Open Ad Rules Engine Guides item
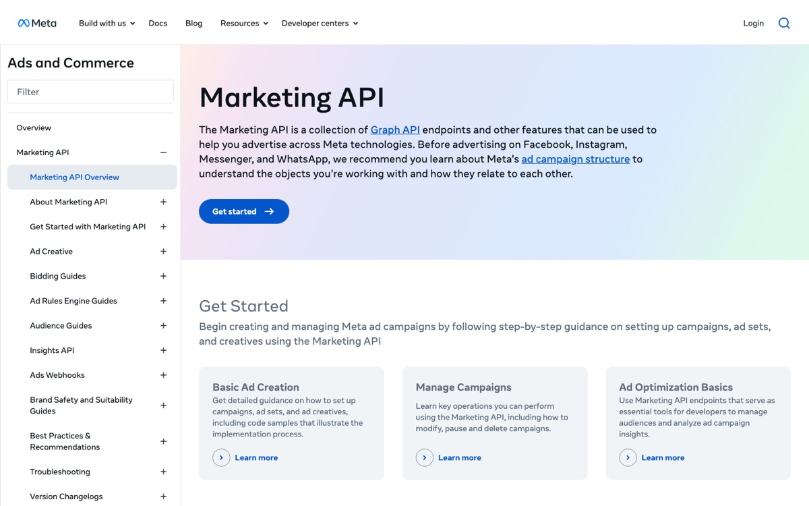Viewport: 809px width, 506px height. point(73,301)
